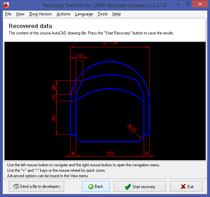The image size is (210, 197).
Task: Click the top of the blue outer arch
Action: [110, 62]
